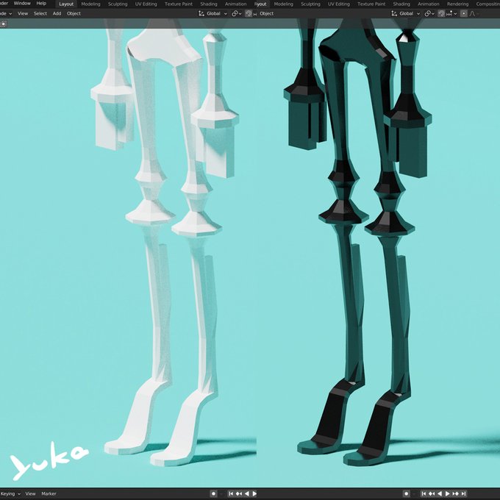
Task: Click pivot point icon in white-model window
Action: 235,13
